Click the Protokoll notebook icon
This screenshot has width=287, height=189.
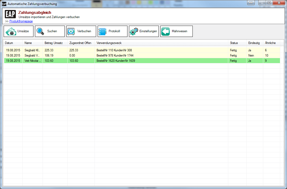102,31
